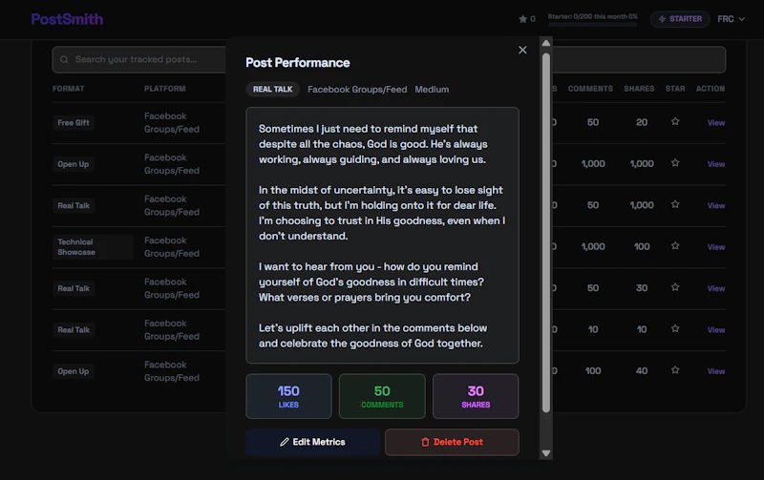Click the Technical Showcase format tag

coord(93,247)
